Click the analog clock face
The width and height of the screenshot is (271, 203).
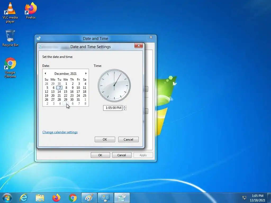114,85
